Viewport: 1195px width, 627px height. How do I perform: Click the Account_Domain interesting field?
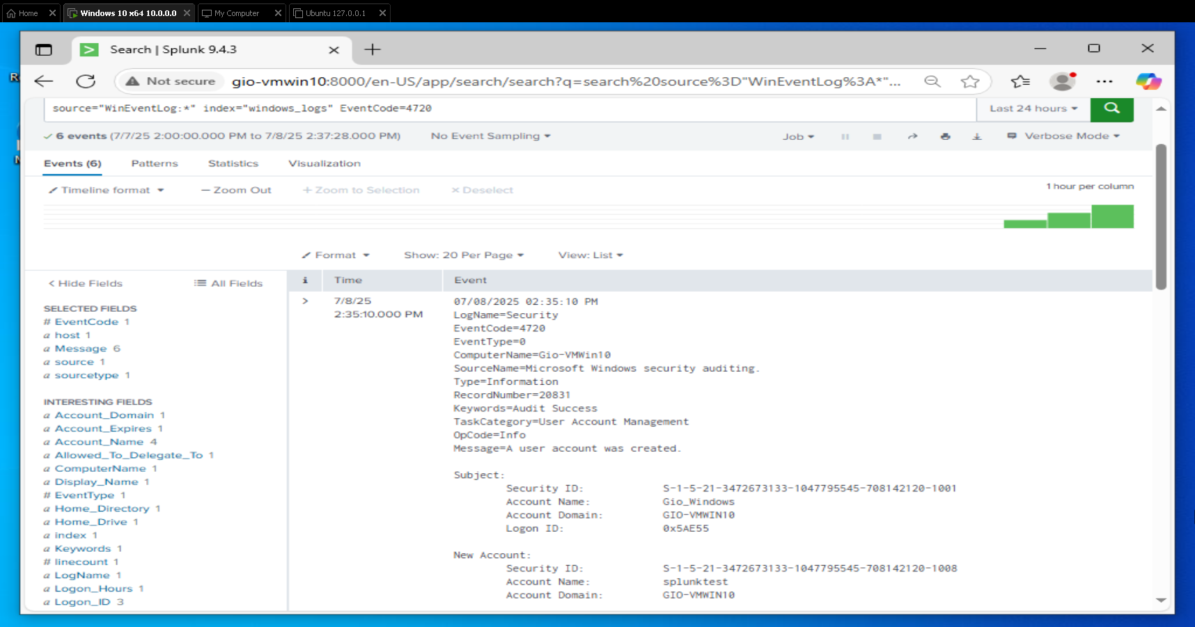104,415
